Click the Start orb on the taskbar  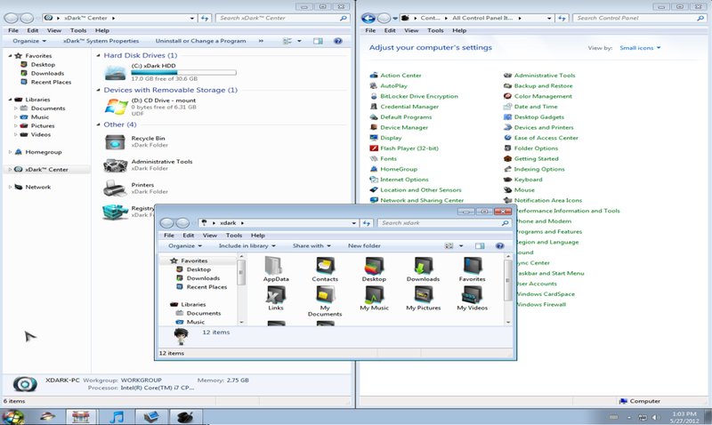point(13,417)
